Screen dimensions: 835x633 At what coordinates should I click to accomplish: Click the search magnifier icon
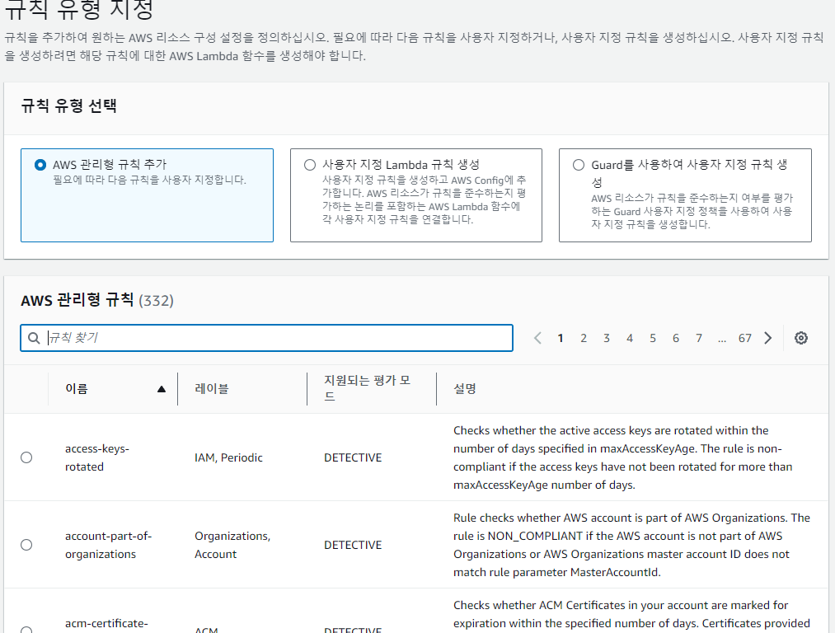[34, 338]
